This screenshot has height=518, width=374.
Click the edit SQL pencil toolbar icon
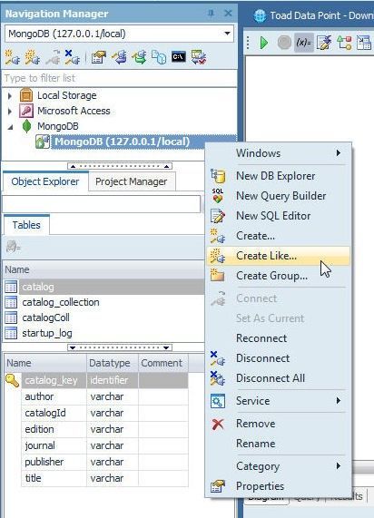324,43
